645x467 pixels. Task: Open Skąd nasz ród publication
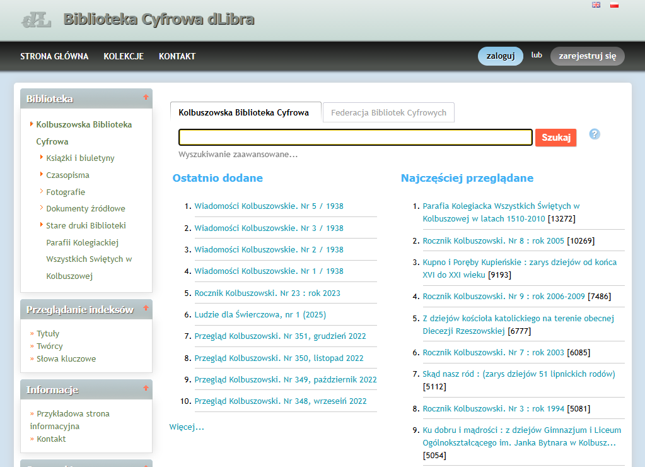[x=519, y=374]
